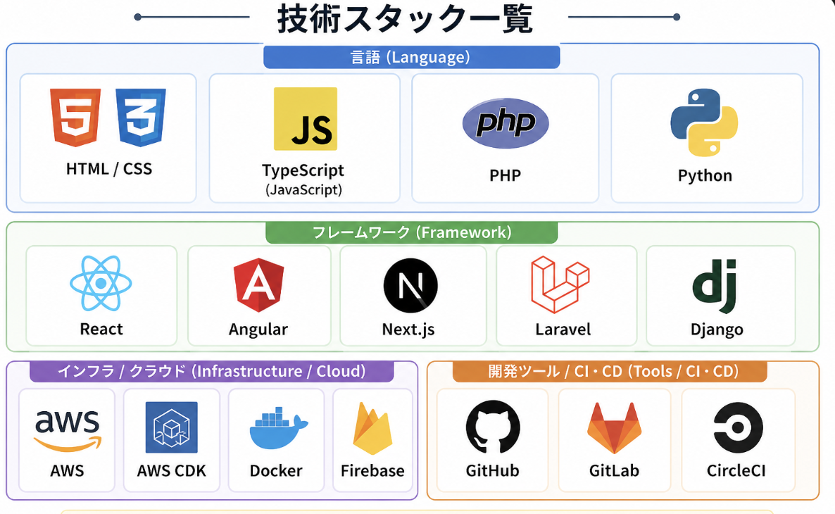Click the CircleCI label text
The width and height of the screenshot is (835, 514).
pyautogui.click(x=736, y=471)
